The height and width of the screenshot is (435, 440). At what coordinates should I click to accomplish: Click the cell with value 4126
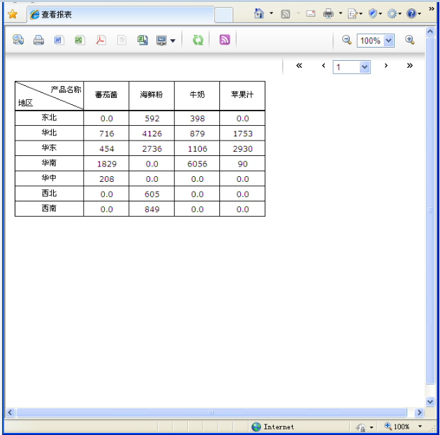(152, 133)
